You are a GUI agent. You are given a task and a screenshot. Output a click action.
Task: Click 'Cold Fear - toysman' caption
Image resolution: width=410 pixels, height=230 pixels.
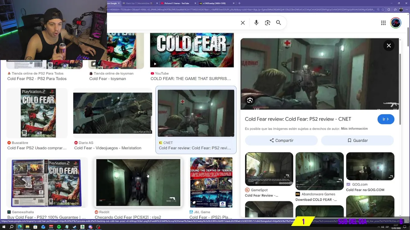(108, 79)
